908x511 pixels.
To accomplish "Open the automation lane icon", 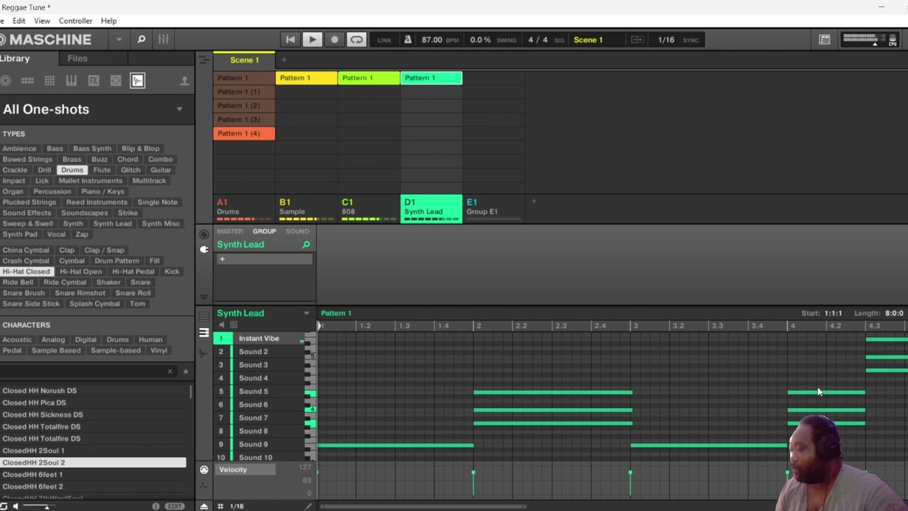I will pos(204,486).
